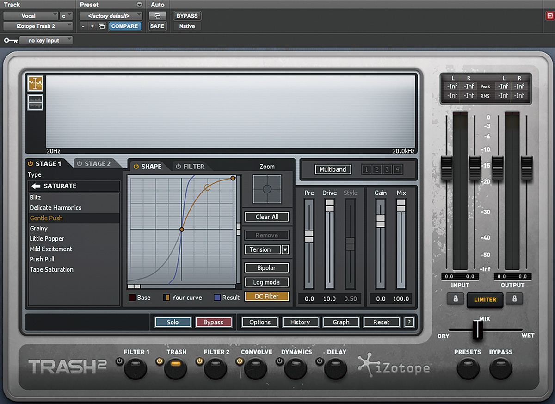Click the Clear All button
Screen dimensions: 555x404
[x=267, y=217]
